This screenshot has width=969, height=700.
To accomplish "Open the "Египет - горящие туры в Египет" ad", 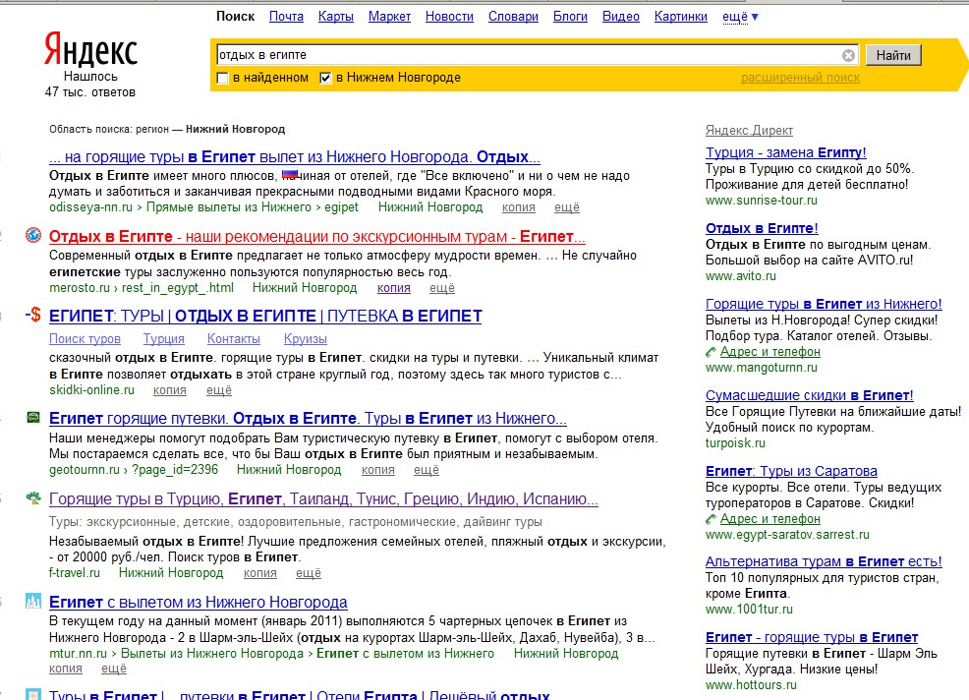I will click(x=812, y=637).
